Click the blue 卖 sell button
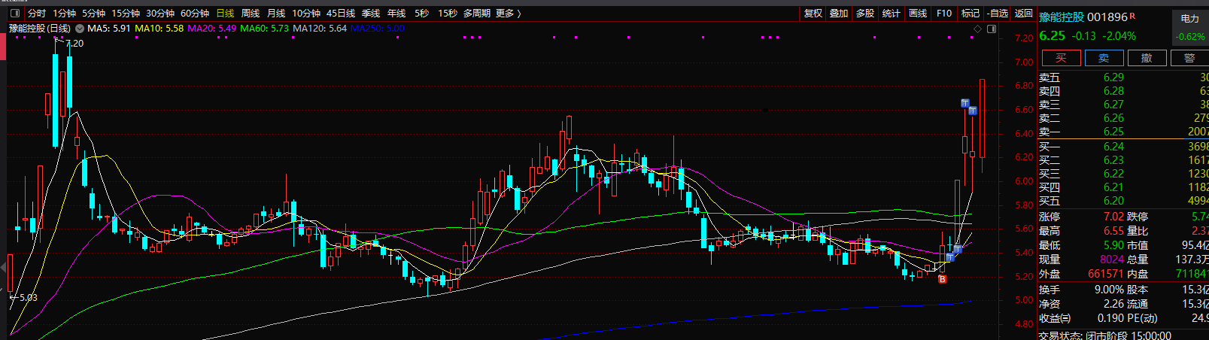1209x340 pixels. (x=1104, y=58)
